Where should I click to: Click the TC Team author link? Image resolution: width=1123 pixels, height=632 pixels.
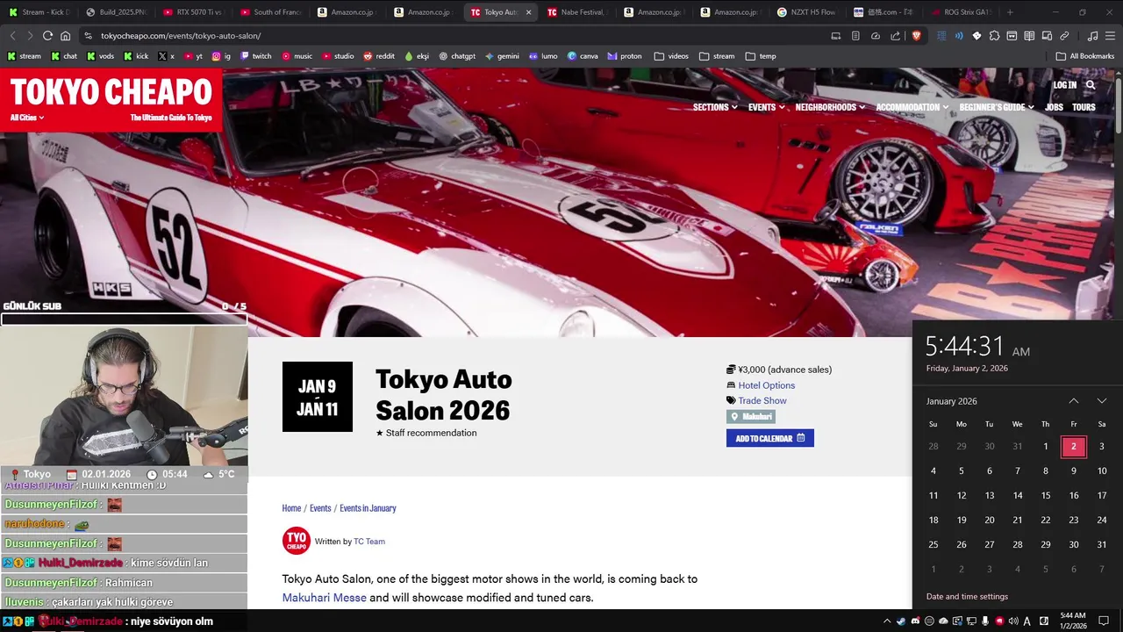[x=369, y=542]
